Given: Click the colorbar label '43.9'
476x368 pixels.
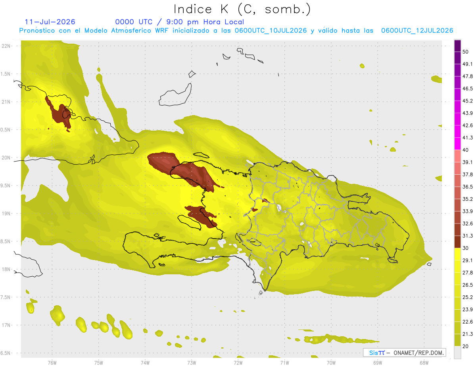Looking at the screenshot, I should [x=467, y=113].
